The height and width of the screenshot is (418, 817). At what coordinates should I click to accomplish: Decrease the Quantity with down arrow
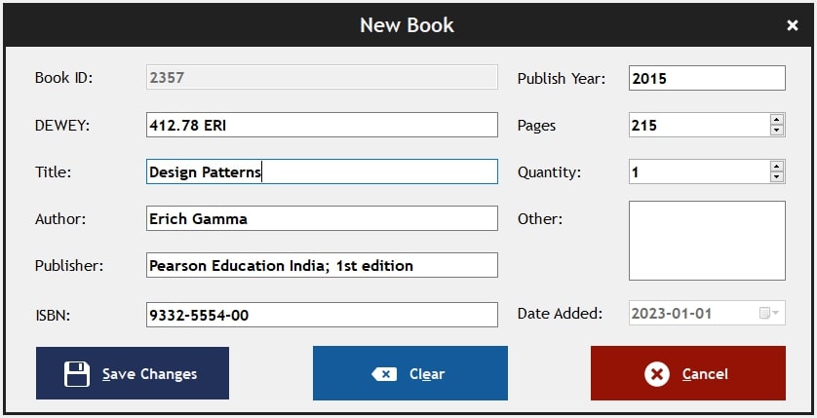777,177
